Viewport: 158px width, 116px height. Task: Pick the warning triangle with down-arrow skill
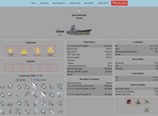click(x=59, y=111)
